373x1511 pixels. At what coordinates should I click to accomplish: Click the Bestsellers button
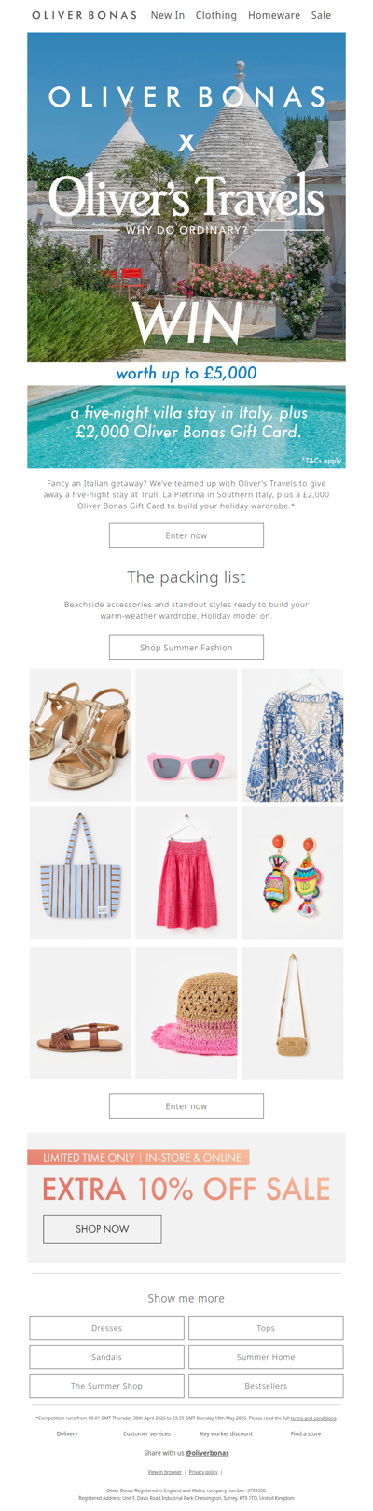coord(266,1386)
